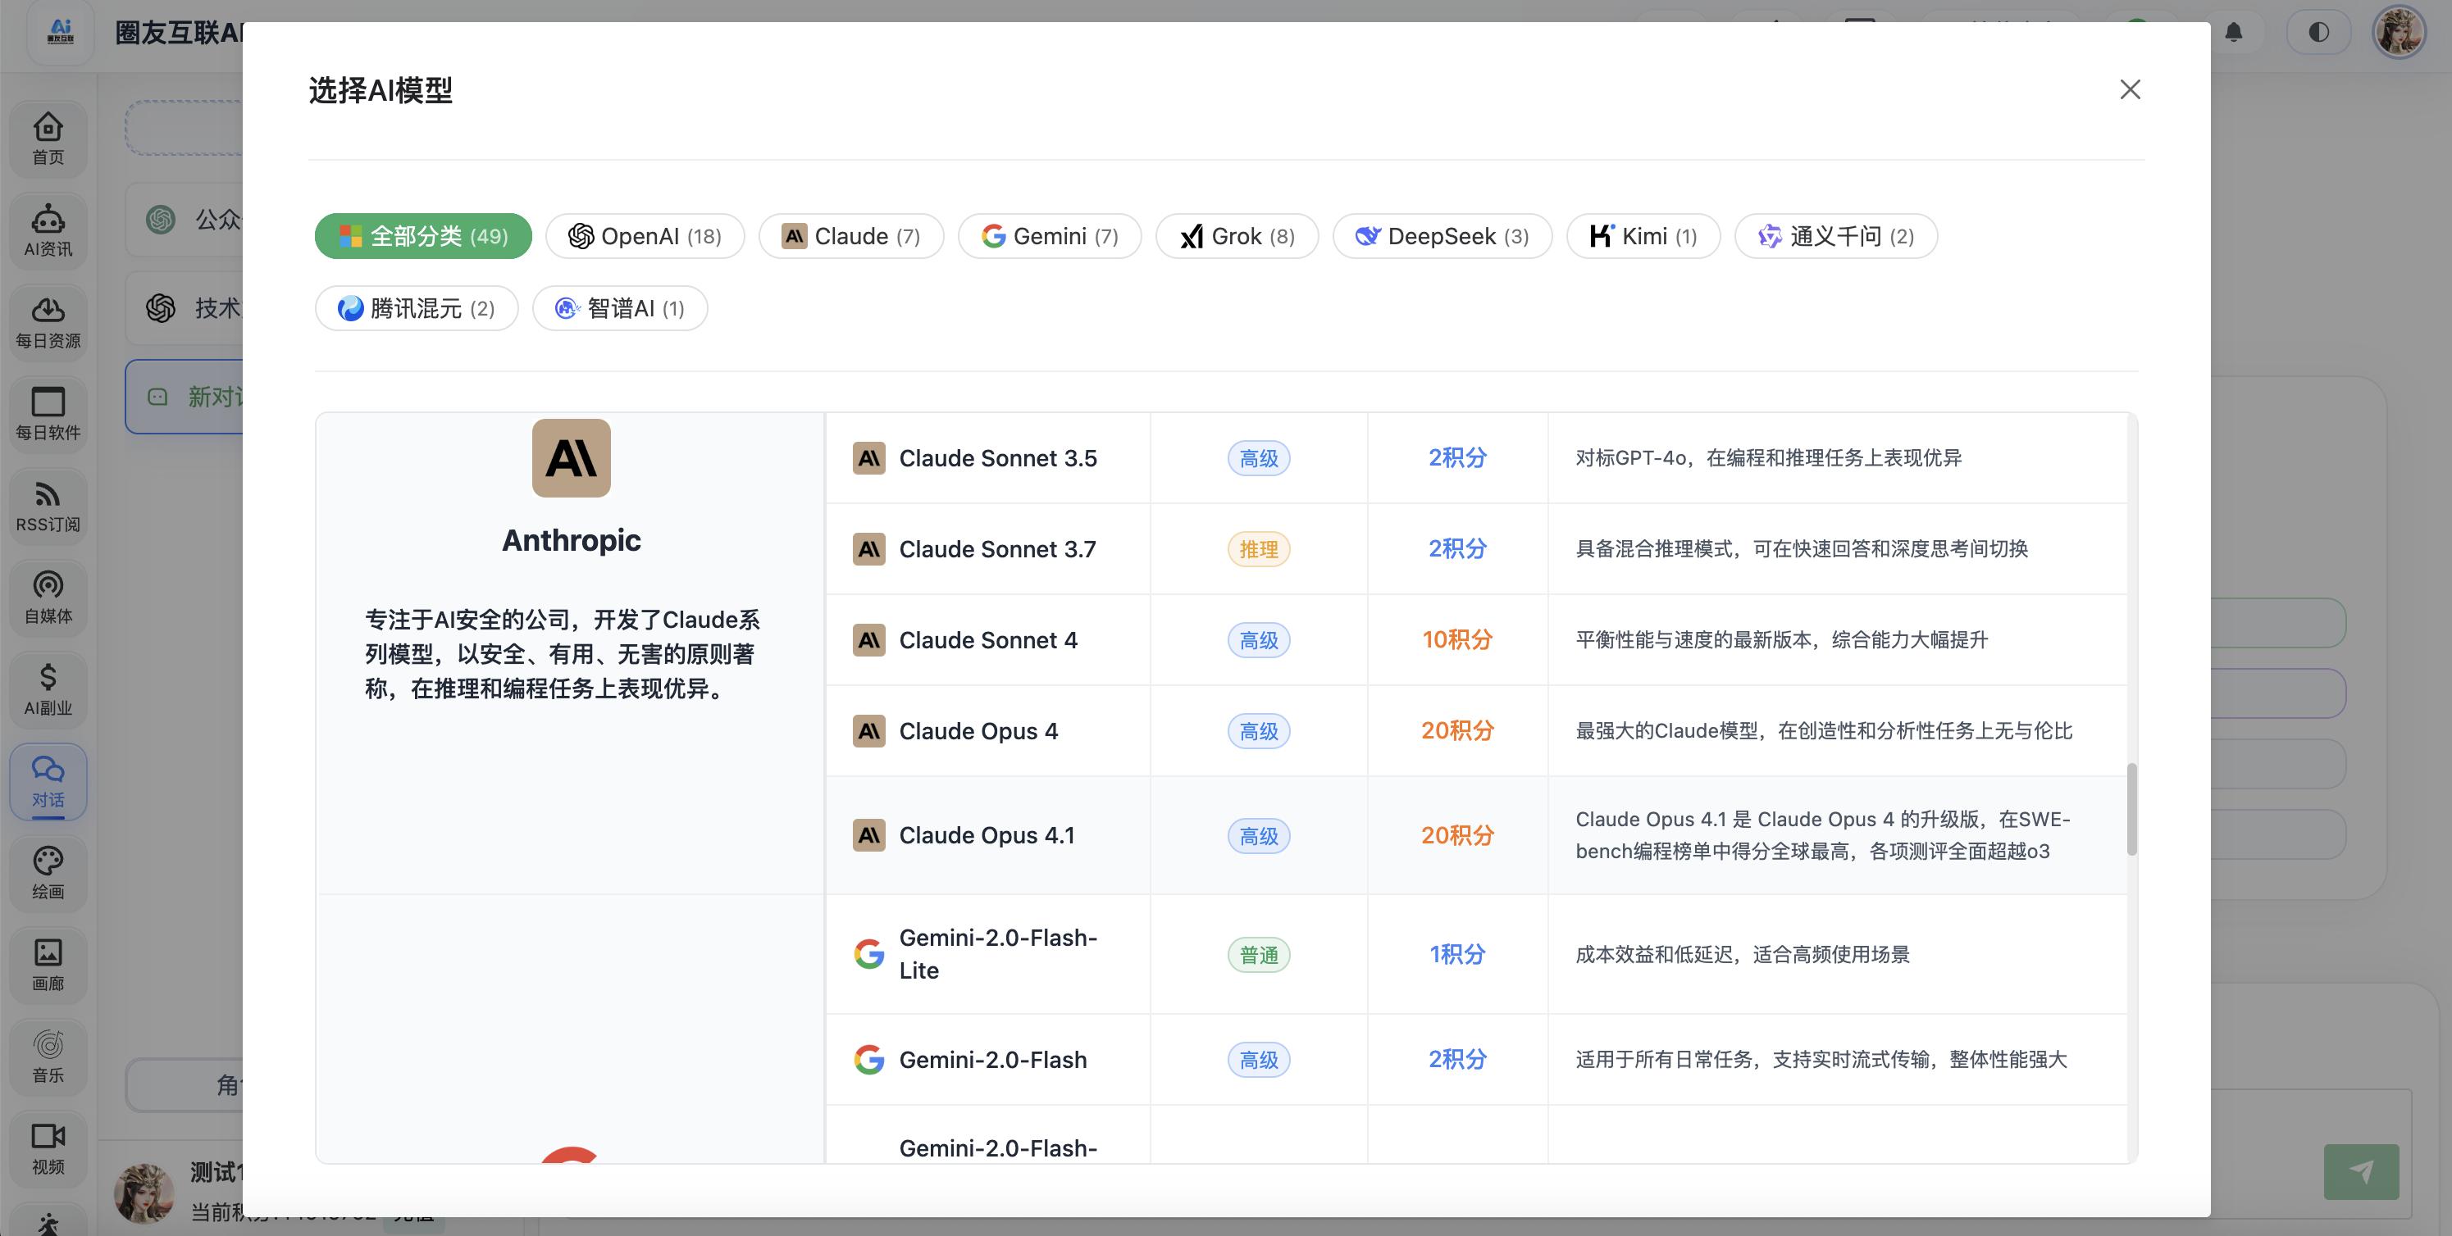This screenshot has width=2452, height=1236.
Task: Close the 选择AI模型 dialog
Action: [2131, 89]
